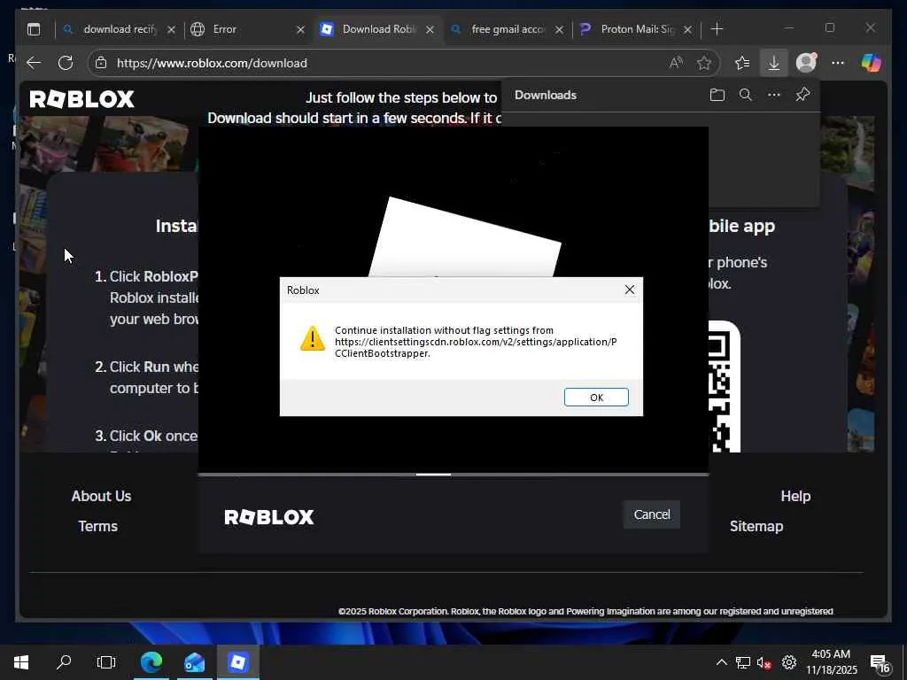Pin the Downloads panel
Image resolution: width=907 pixels, height=680 pixels.
click(x=802, y=95)
